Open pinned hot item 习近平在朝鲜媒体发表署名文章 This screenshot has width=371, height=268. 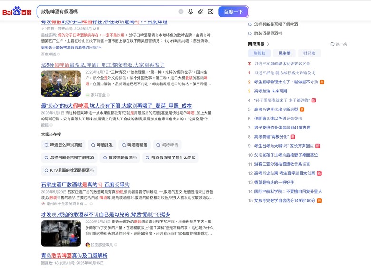tap(282, 64)
